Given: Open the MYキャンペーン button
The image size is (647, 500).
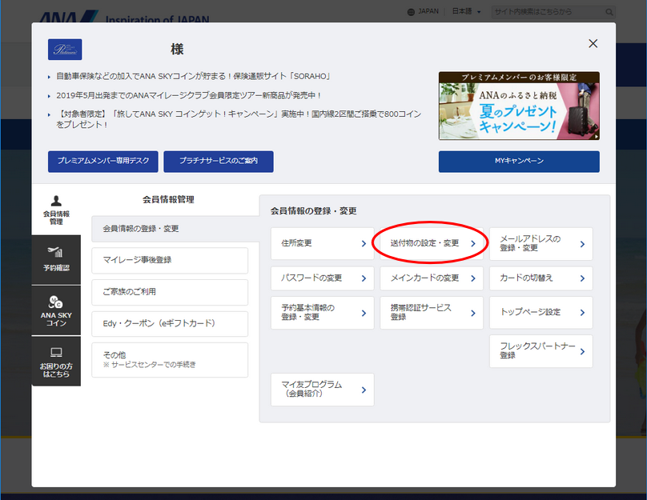Looking at the screenshot, I should 519,161.
